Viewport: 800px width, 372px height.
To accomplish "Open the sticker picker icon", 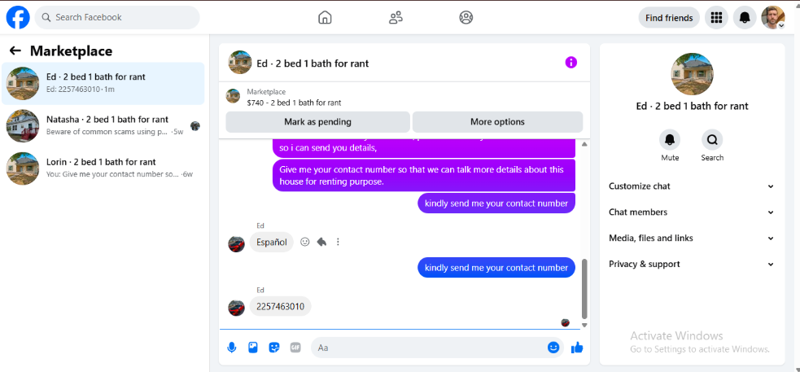I will click(274, 348).
